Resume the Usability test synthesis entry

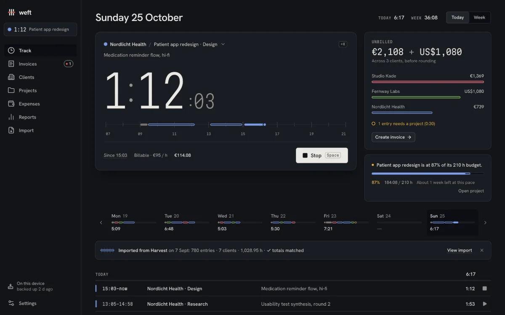[x=485, y=304]
